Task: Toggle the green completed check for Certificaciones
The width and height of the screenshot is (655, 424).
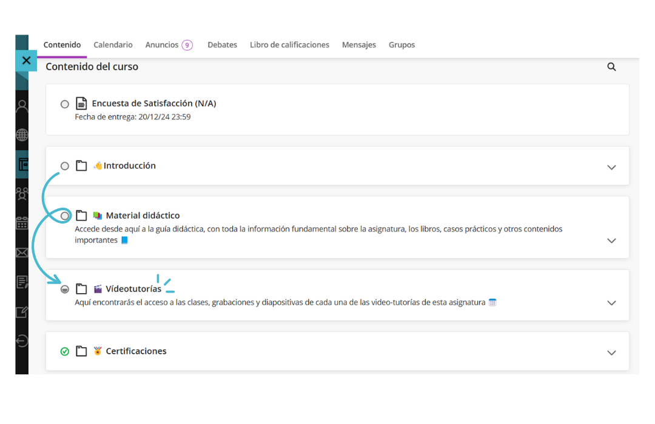Action: 65,351
